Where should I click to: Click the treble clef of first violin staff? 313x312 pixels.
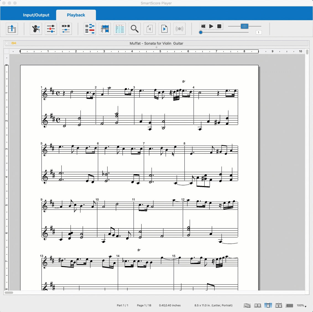[45, 94]
